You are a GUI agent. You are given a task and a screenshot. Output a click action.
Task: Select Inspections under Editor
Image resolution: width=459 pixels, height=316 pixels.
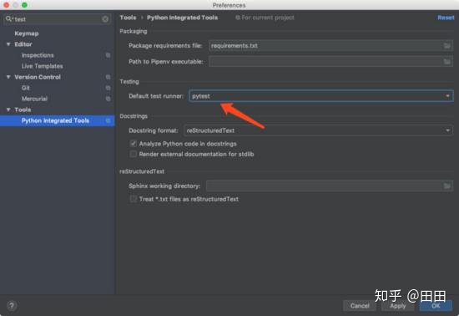38,55
